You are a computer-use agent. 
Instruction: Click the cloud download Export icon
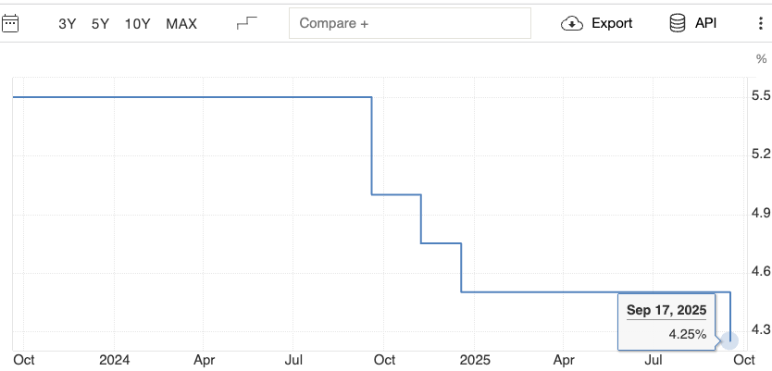(x=572, y=23)
